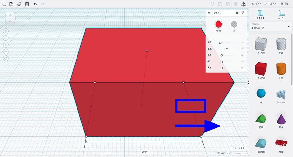Delete selection with the trash icon
The height and width of the screenshot is (157, 293).
click(27, 4)
